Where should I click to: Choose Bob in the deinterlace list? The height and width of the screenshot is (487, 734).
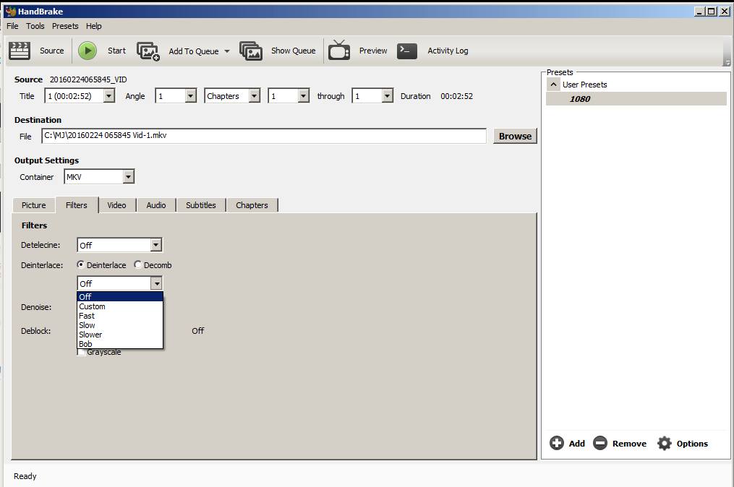[120, 344]
